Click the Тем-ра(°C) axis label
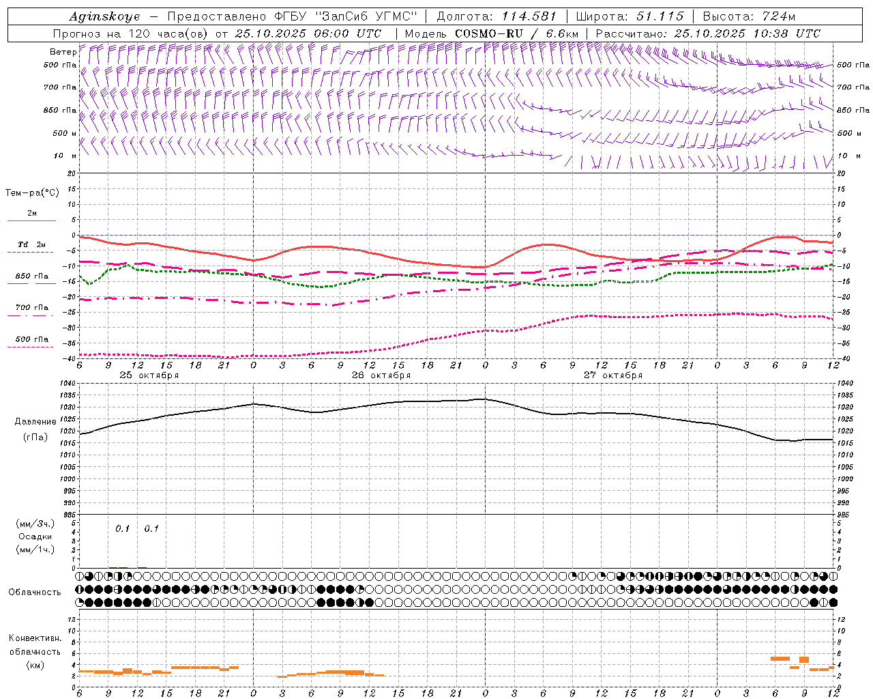 tap(32, 193)
